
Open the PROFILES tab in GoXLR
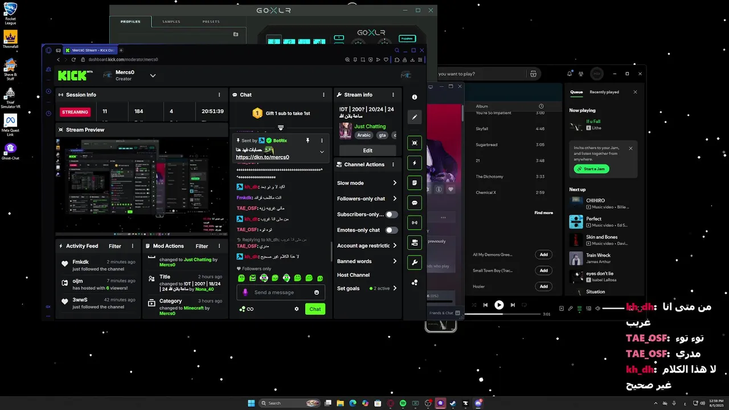pos(130,22)
